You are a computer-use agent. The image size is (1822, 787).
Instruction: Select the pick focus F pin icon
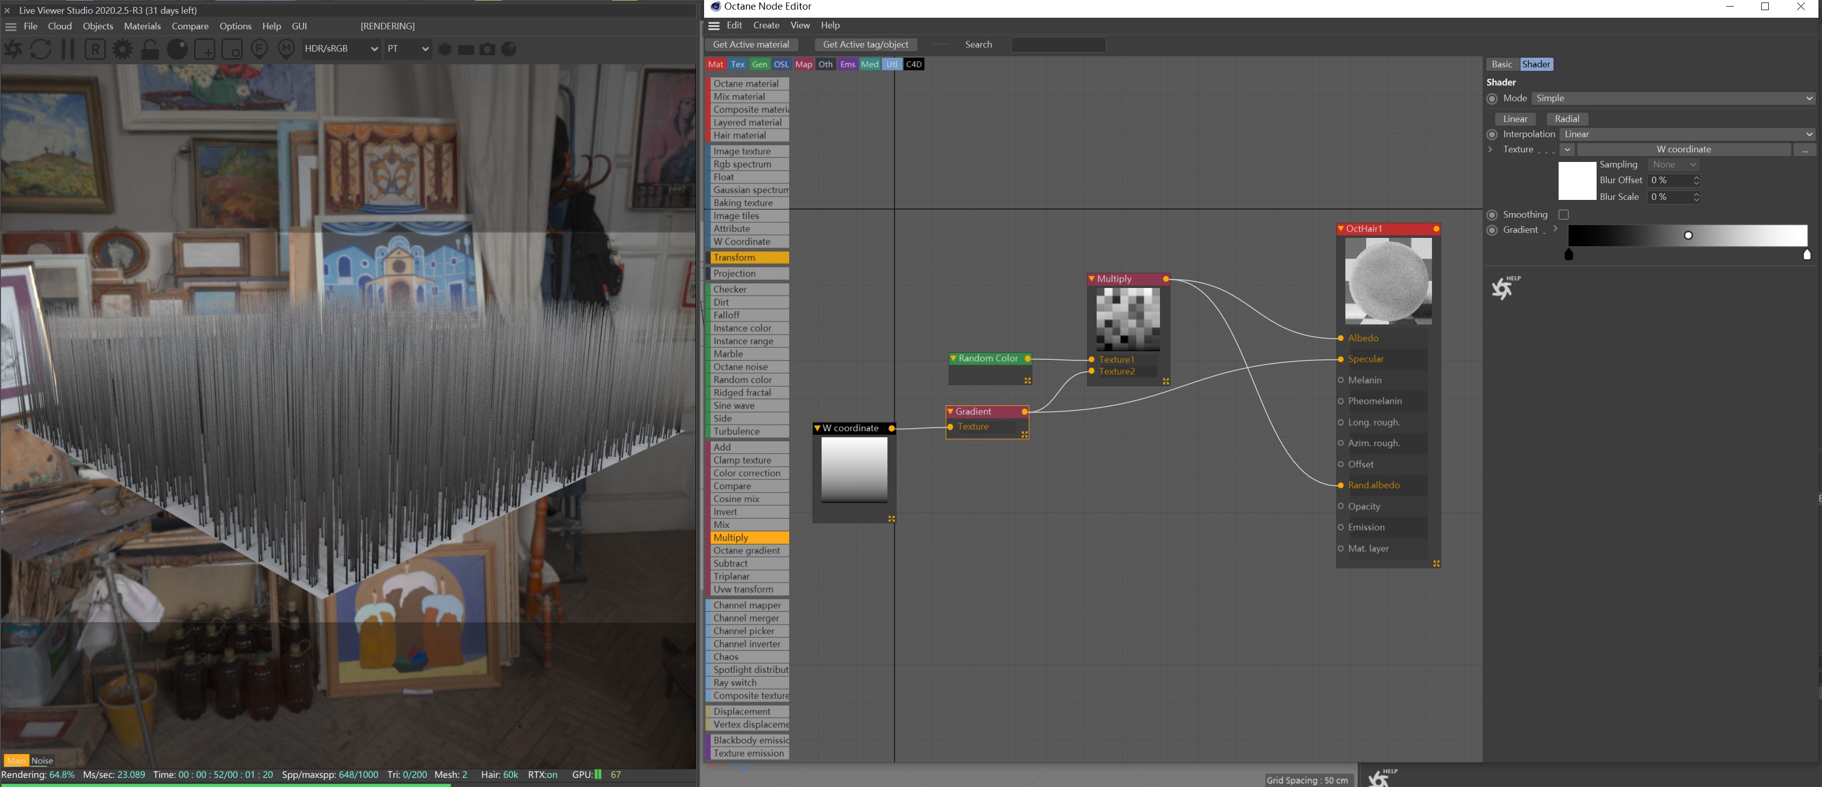pos(259,50)
